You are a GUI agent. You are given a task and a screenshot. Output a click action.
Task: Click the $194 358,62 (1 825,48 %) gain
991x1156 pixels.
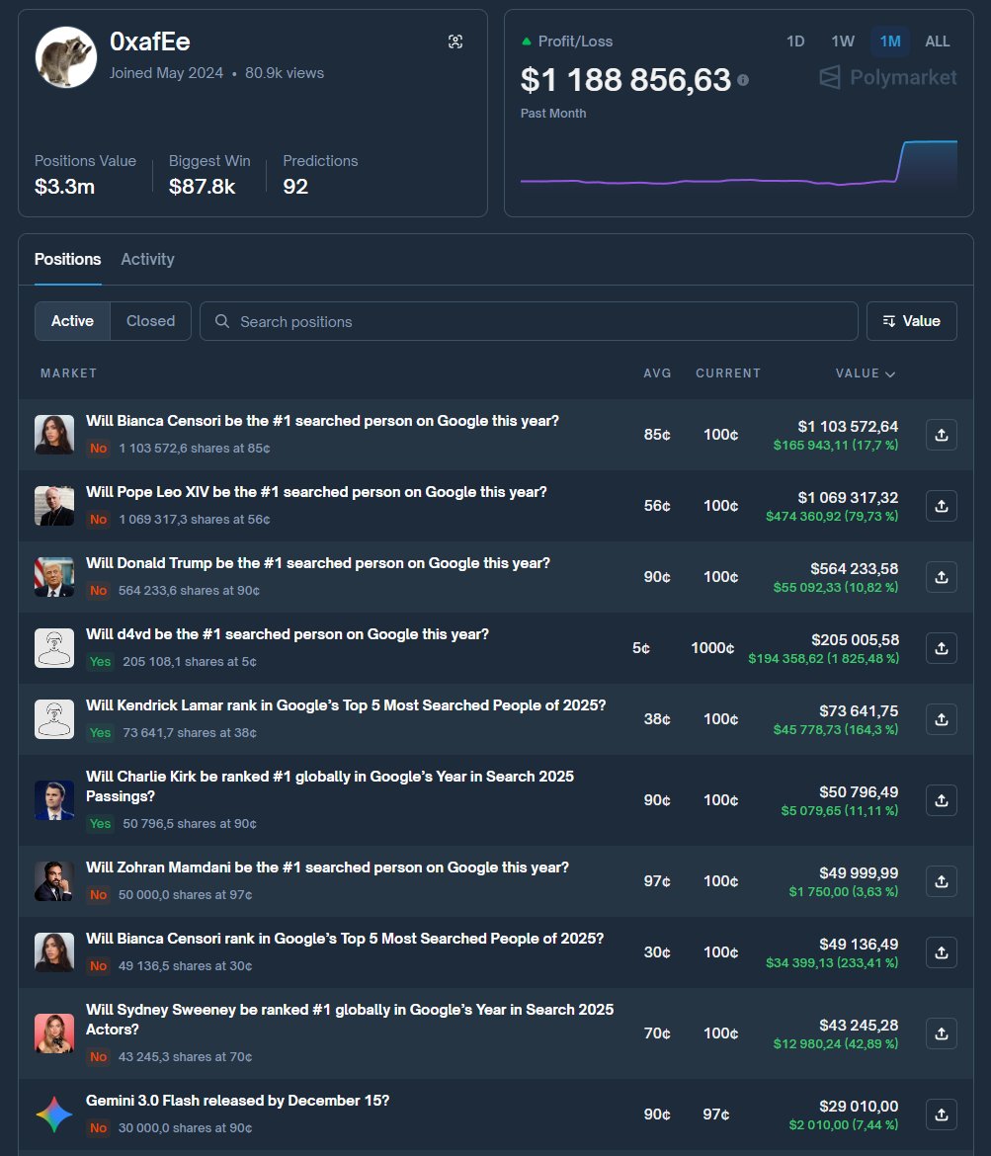click(824, 659)
